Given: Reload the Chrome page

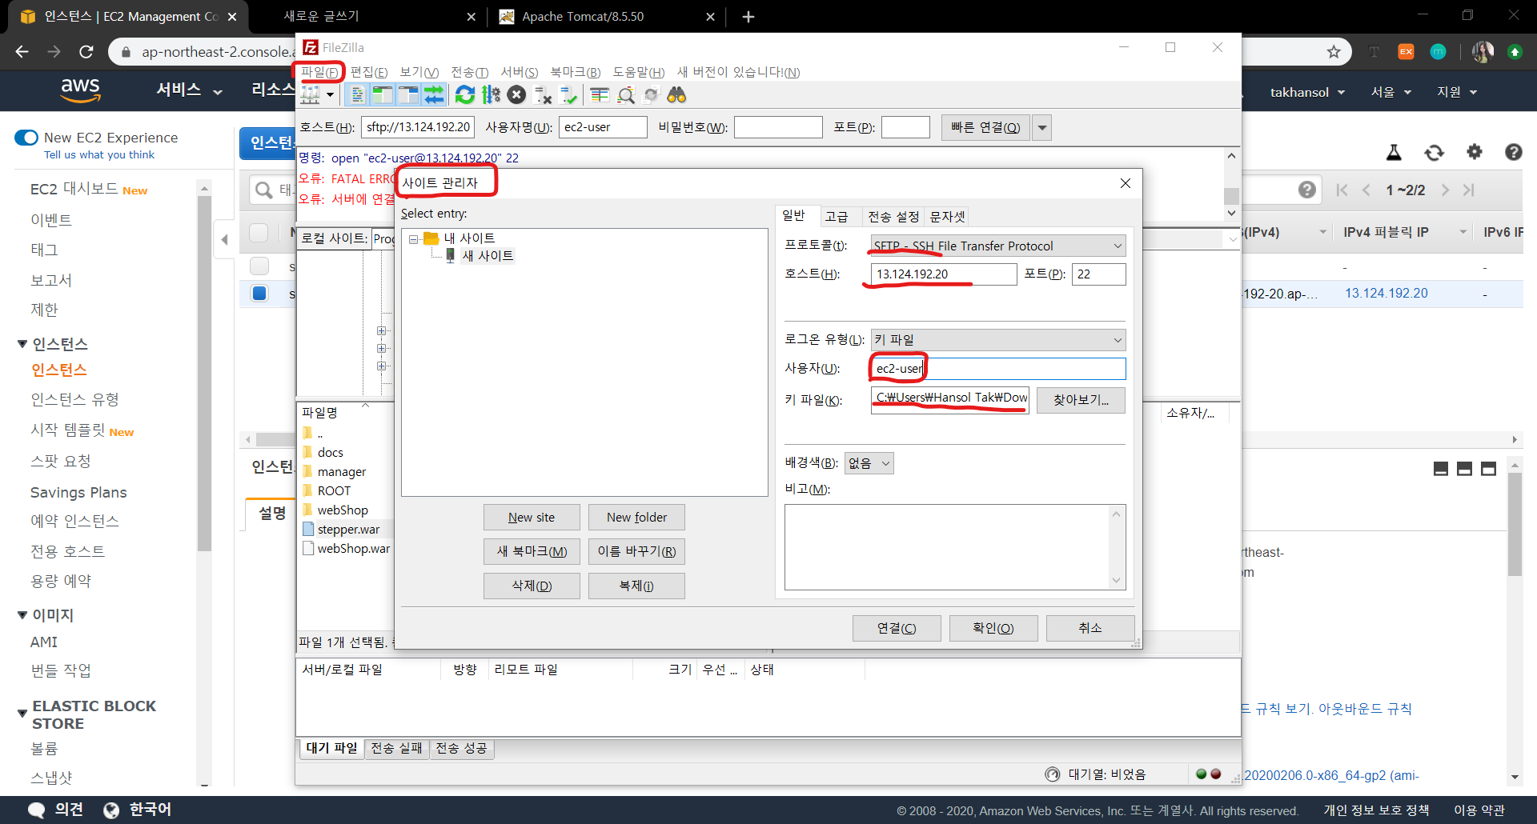Looking at the screenshot, I should pyautogui.click(x=86, y=52).
